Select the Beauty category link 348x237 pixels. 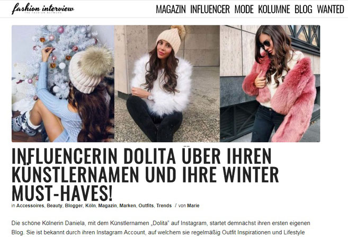click(55, 206)
